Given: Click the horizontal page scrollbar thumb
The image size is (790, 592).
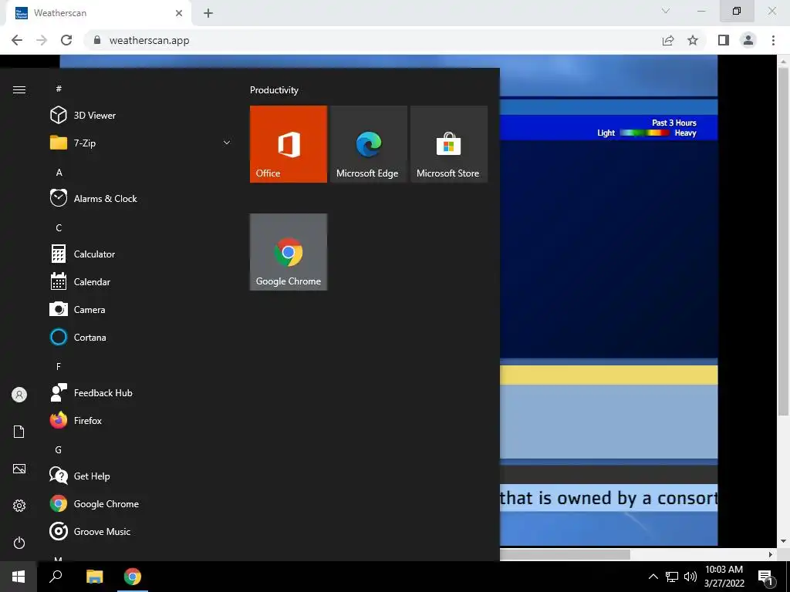Looking at the screenshot, I should [565, 554].
